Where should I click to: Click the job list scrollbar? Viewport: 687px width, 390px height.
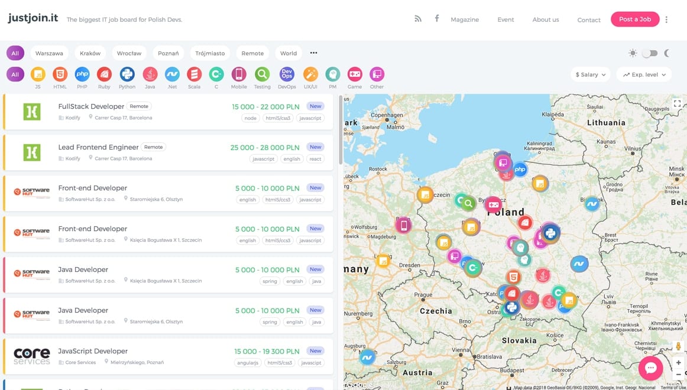340,130
